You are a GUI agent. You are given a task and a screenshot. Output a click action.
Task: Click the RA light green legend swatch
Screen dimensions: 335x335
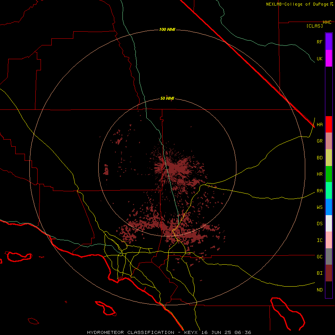click(x=329, y=191)
